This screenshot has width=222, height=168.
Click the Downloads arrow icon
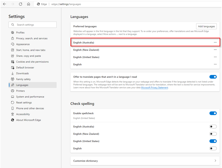[13, 73]
